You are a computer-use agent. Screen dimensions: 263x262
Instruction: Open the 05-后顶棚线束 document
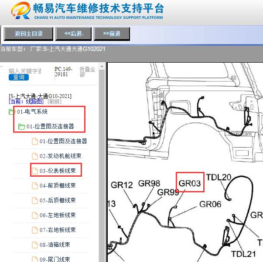pyautogui.click(x=58, y=200)
